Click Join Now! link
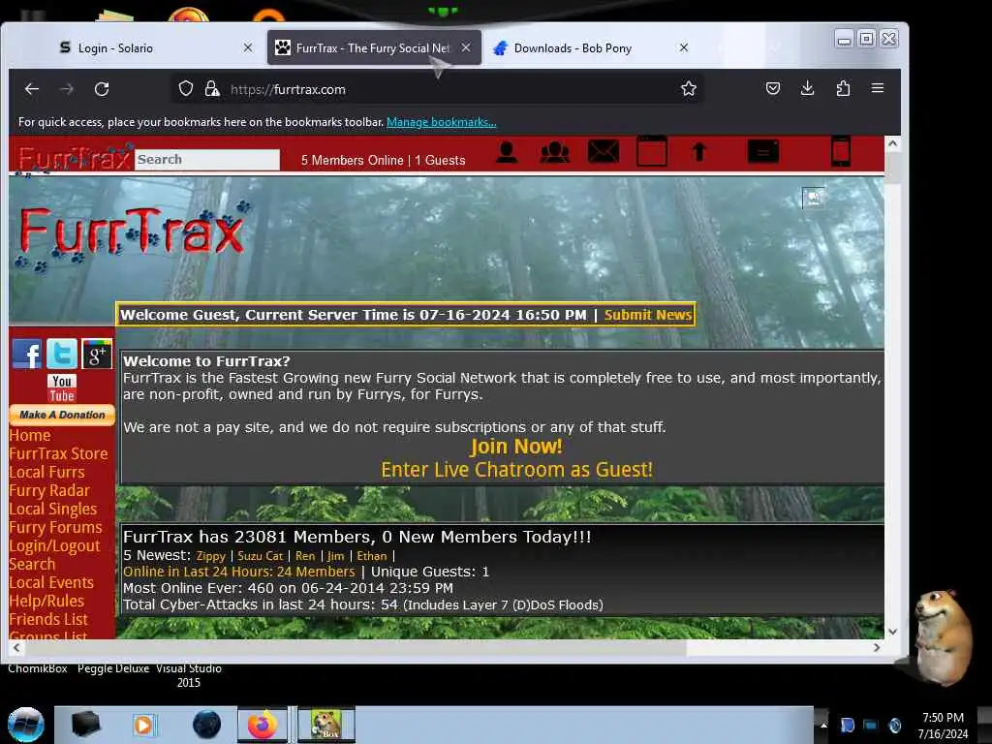 (515, 447)
